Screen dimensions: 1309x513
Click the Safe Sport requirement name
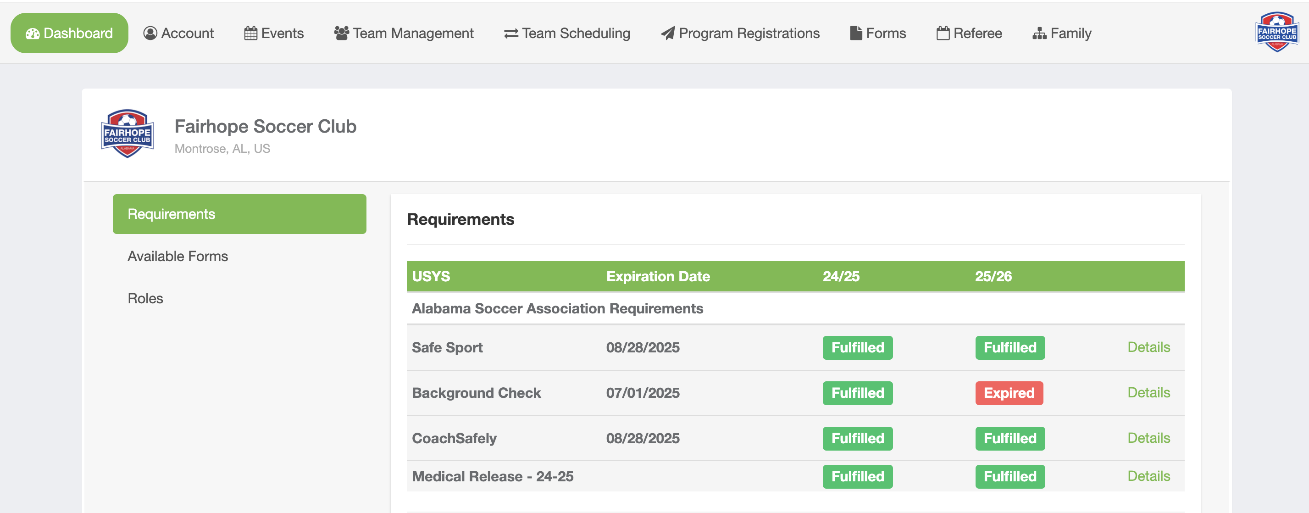click(447, 348)
